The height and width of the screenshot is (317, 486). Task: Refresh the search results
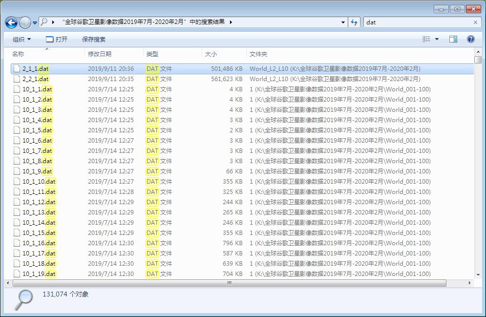coord(354,22)
